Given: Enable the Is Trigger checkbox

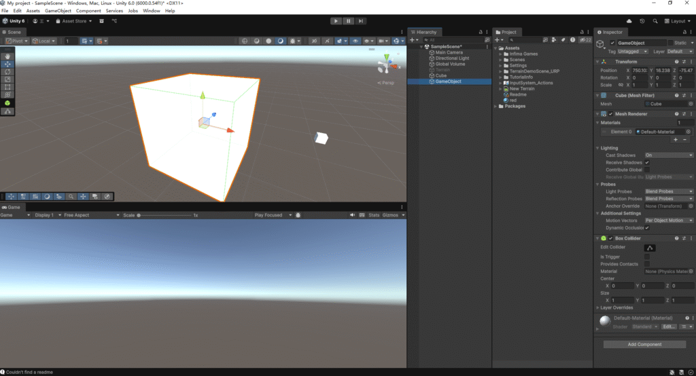Looking at the screenshot, I should 647,257.
